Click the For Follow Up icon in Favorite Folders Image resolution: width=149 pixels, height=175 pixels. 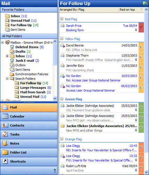tap(7, 25)
